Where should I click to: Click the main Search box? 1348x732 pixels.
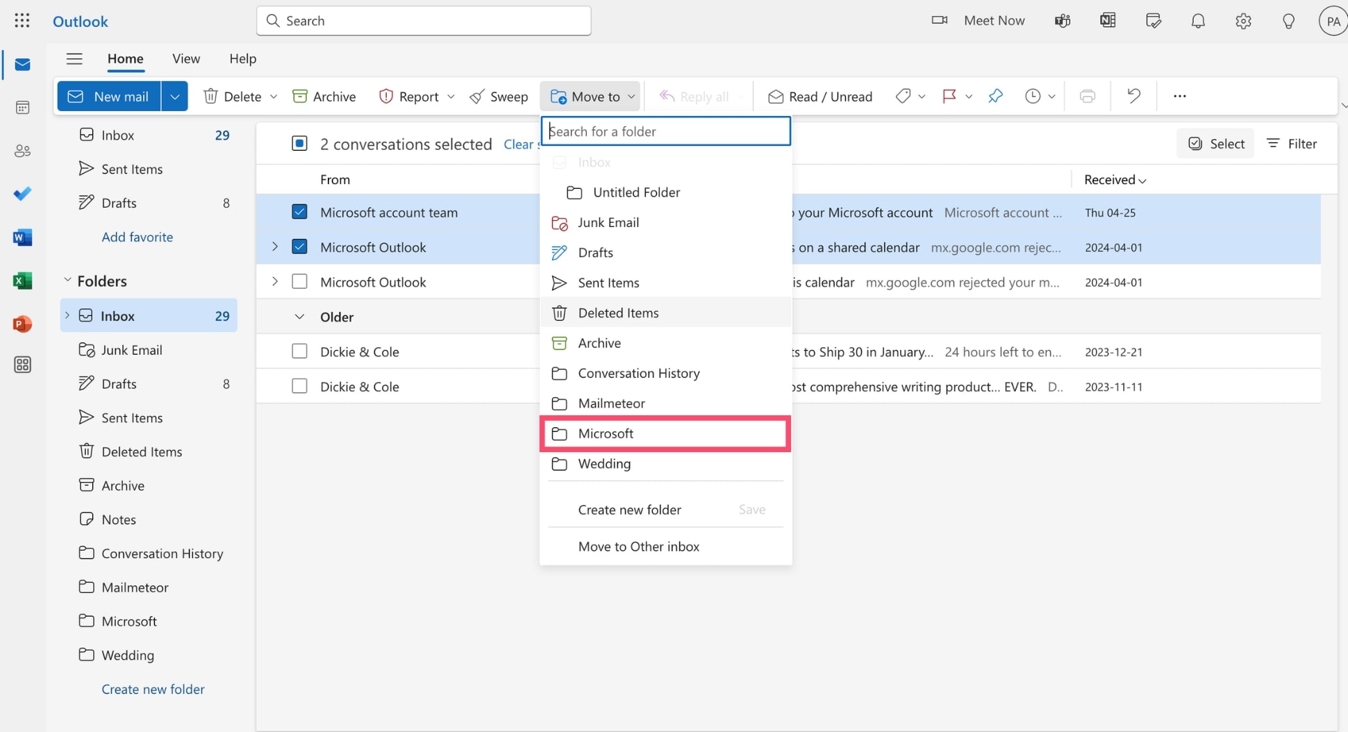pos(424,21)
